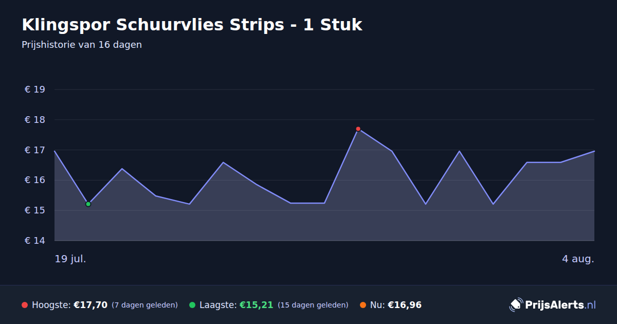Click the orange current price legend dot
This screenshot has width=617, height=324.
pyautogui.click(x=363, y=305)
